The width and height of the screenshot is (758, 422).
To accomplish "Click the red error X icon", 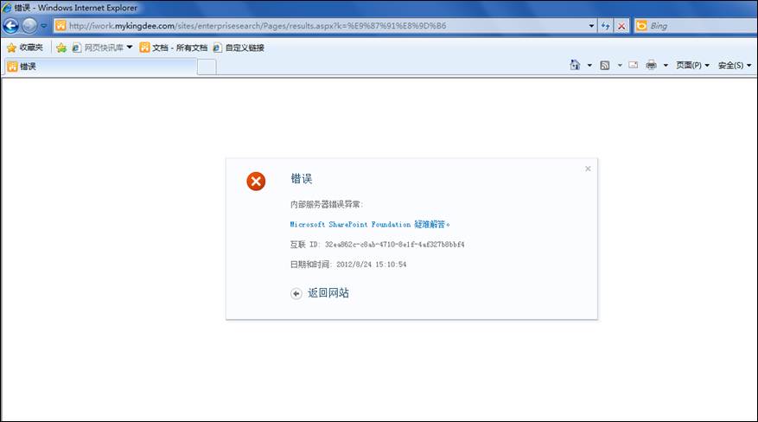I will click(x=256, y=182).
